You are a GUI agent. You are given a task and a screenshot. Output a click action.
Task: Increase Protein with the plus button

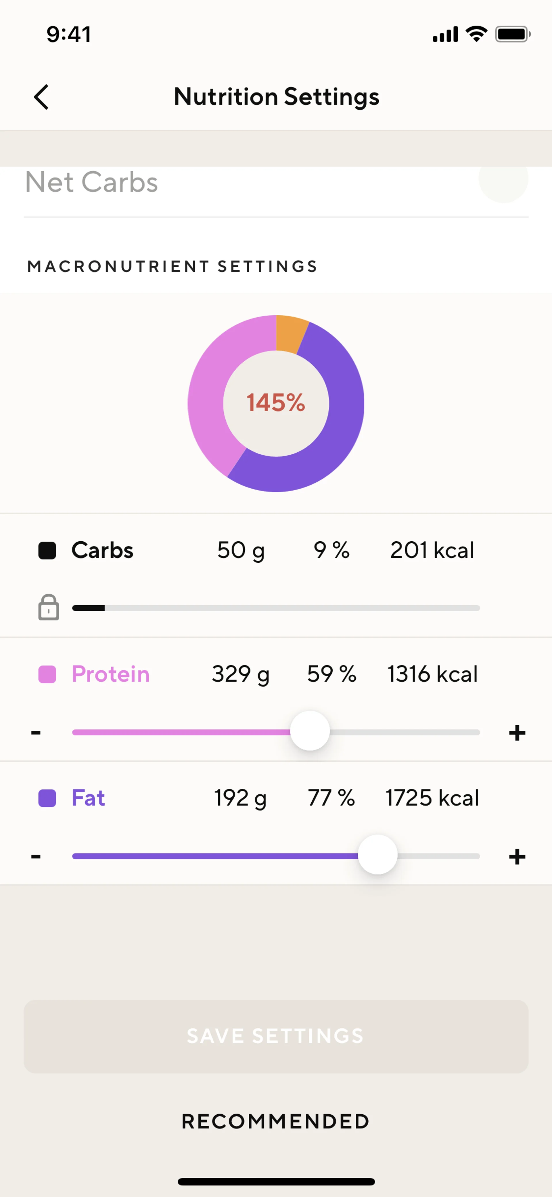517,733
